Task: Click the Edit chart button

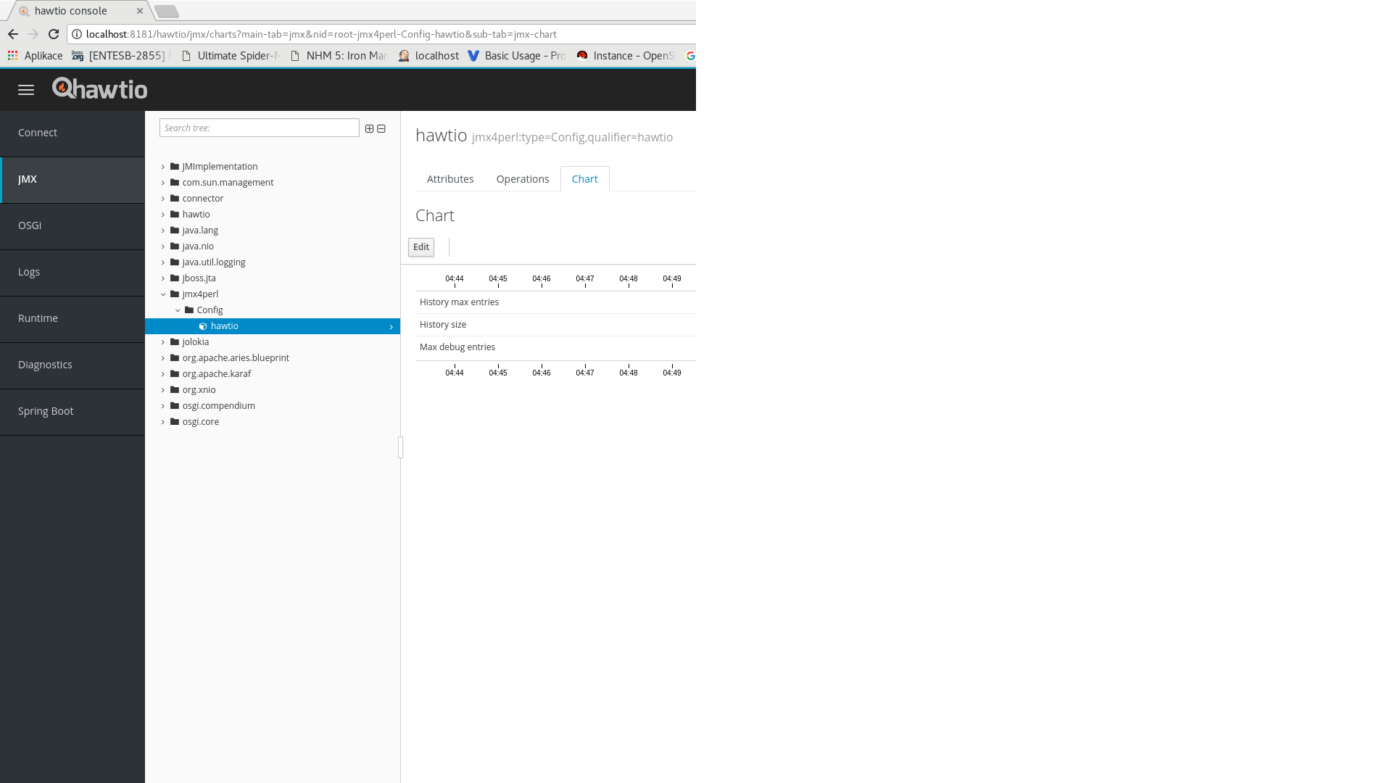Action: click(x=420, y=247)
